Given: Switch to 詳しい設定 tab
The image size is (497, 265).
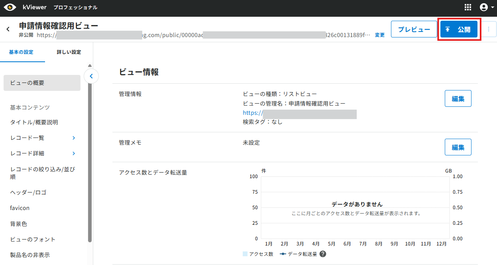Looking at the screenshot, I should (x=69, y=52).
